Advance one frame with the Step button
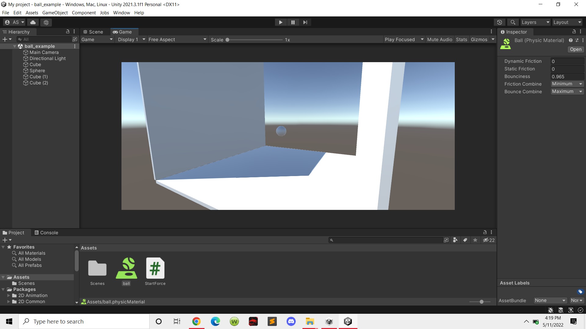 click(305, 22)
